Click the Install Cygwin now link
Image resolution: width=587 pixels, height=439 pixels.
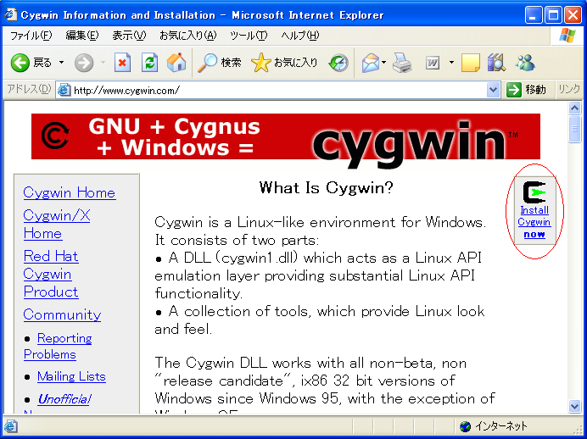[534, 222]
